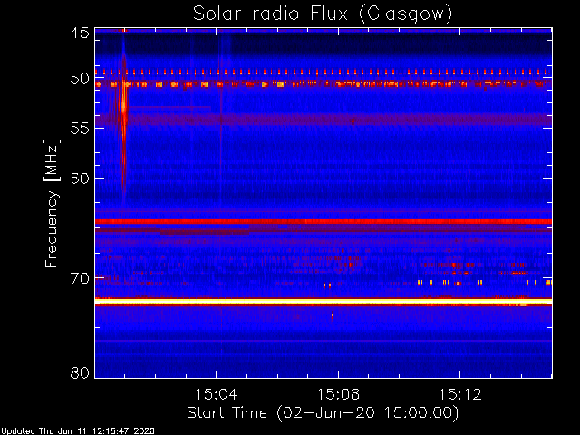Click the 'Frequency [MHz]' axis label
The height and width of the screenshot is (435, 580).
[x=52, y=203]
